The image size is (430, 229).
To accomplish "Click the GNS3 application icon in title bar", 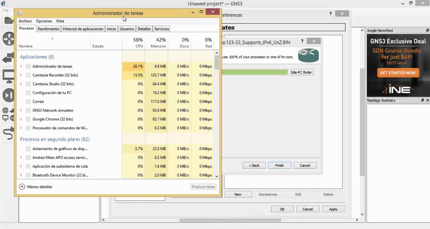I will (x=3, y=3).
